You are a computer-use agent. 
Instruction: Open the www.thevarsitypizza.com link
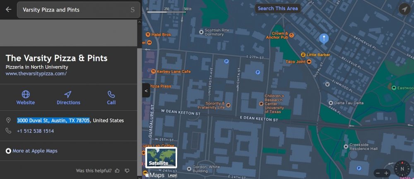(x=36, y=74)
